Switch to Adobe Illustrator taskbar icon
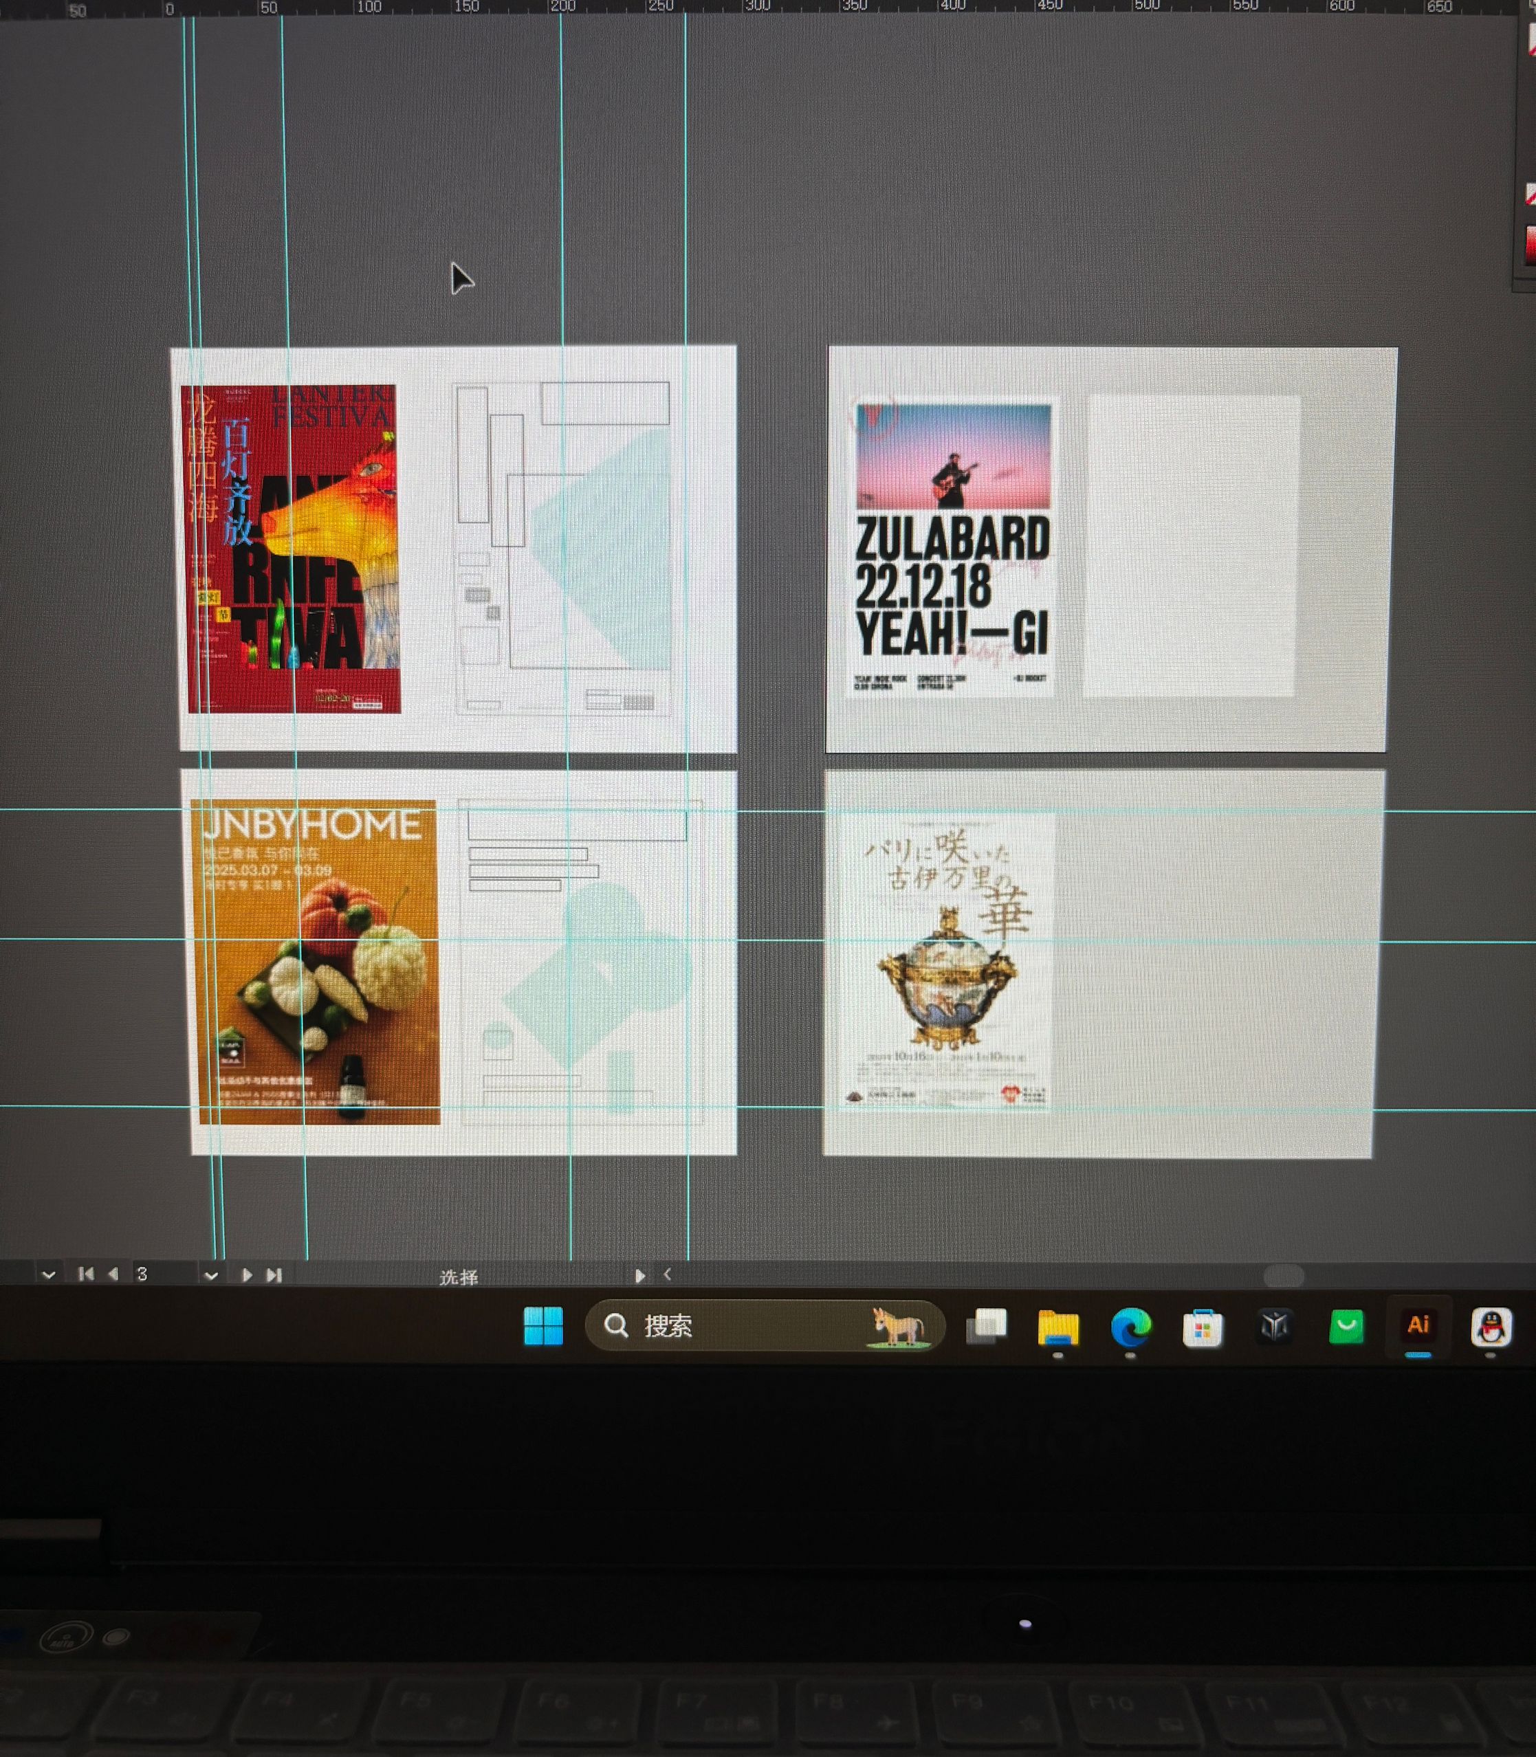1536x1757 pixels. [x=1418, y=1325]
